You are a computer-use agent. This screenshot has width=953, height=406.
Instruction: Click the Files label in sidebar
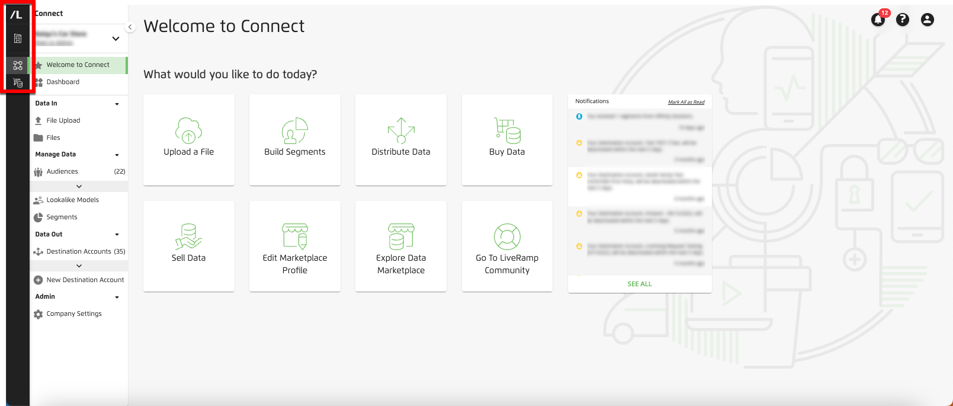tap(53, 138)
